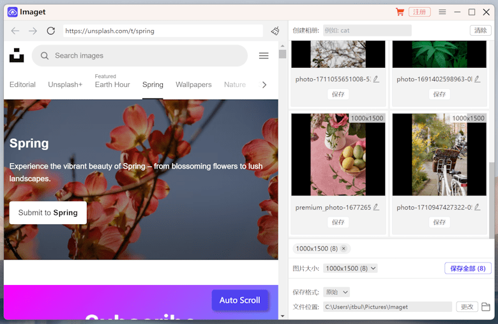Select the Easter eggs on pink thumbnail
Viewport: 498px width, 324px height.
tap(338, 155)
